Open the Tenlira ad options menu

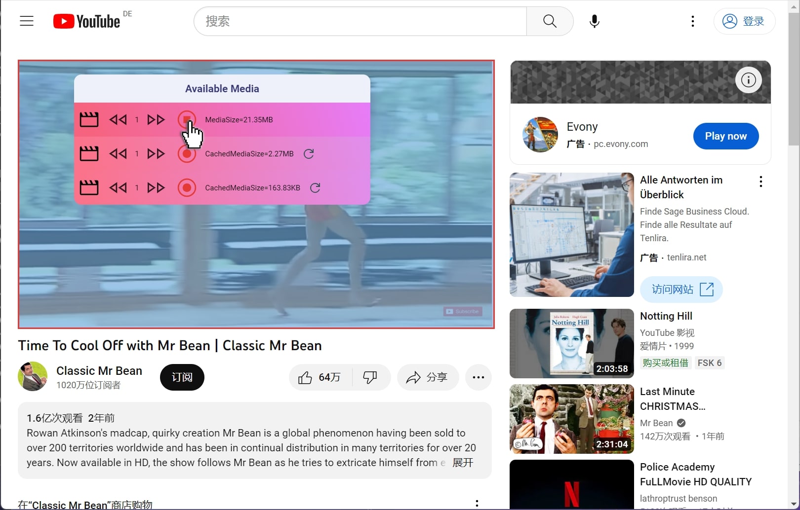point(760,182)
